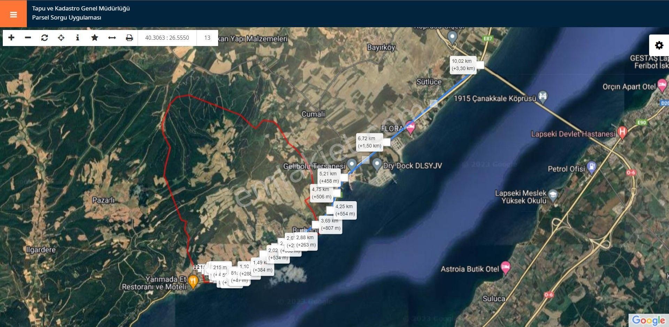Screen dimensions: 669x327
Task: Click the 2,88 km measurement label
Action: [x=306, y=241]
